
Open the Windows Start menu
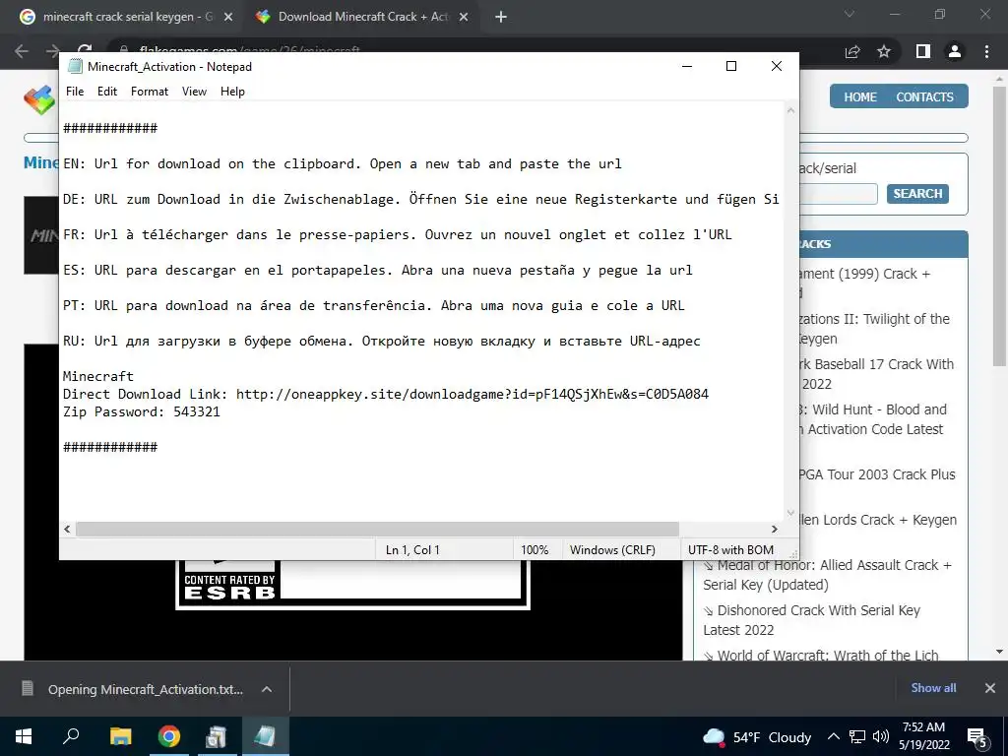click(24, 736)
